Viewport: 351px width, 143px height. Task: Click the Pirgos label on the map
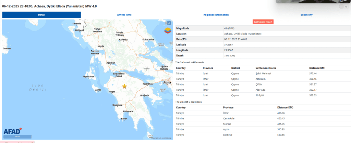coord(112,92)
